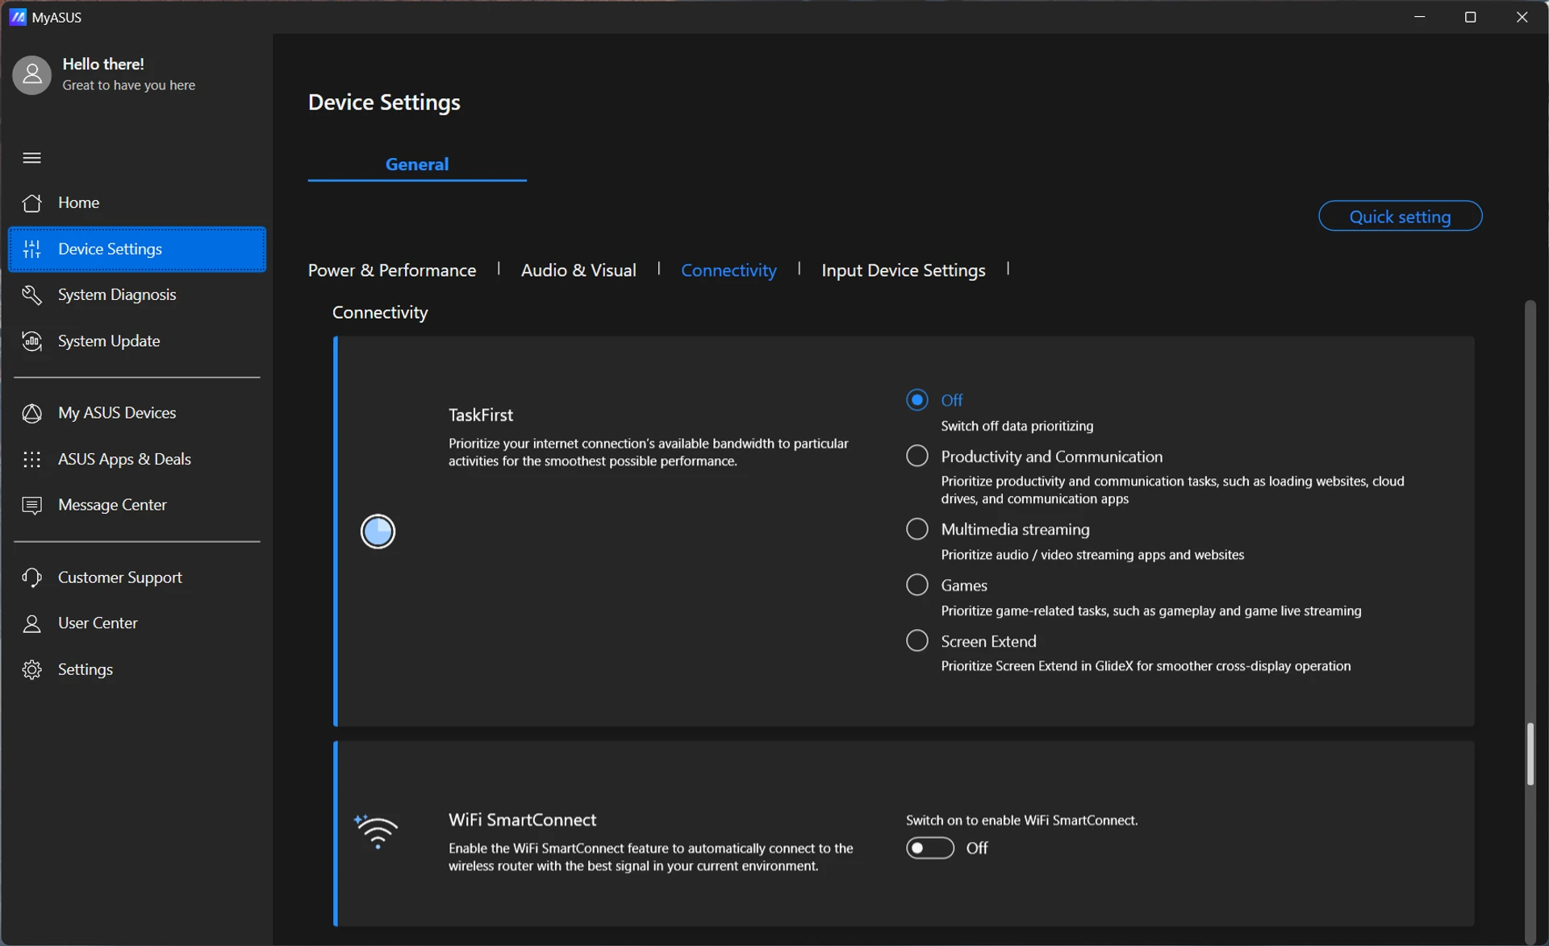
Task: Click the Device Settings sidebar label
Action: click(110, 249)
